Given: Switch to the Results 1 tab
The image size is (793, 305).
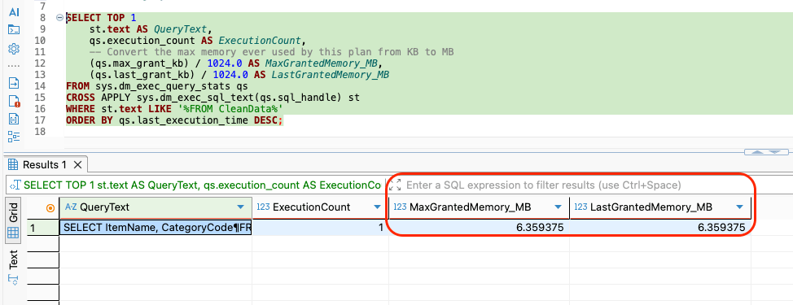Looking at the screenshot, I should pos(45,164).
